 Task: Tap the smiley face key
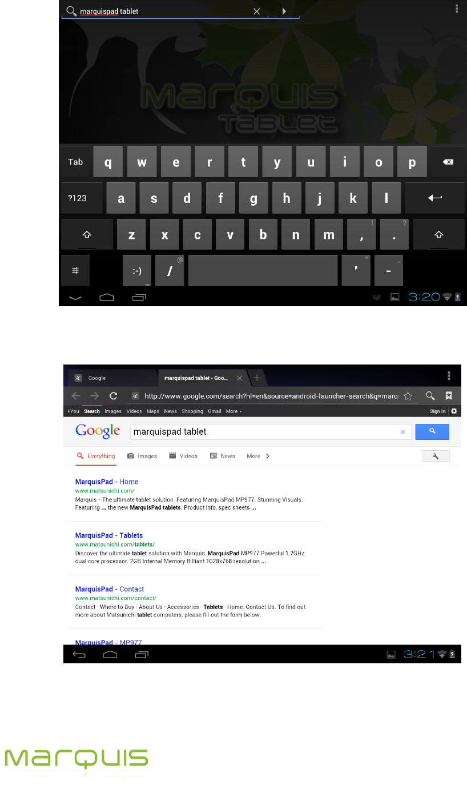(x=137, y=270)
